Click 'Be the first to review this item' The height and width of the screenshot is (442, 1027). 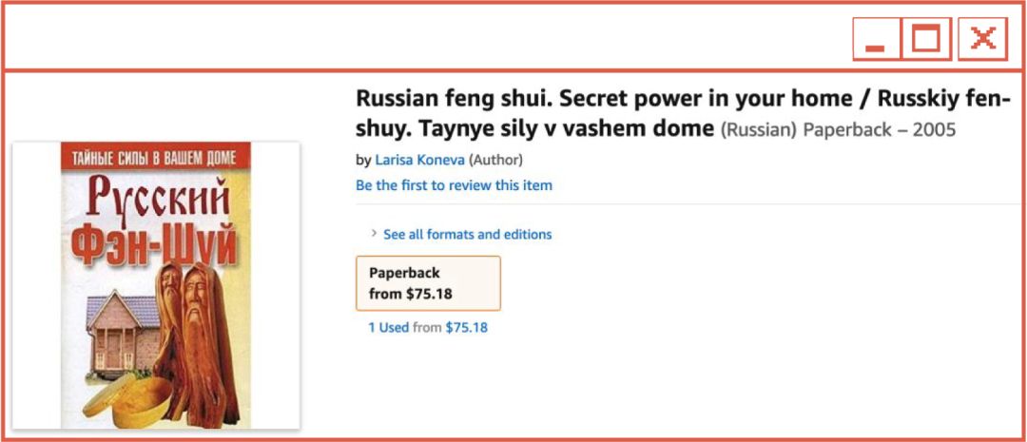tap(454, 185)
